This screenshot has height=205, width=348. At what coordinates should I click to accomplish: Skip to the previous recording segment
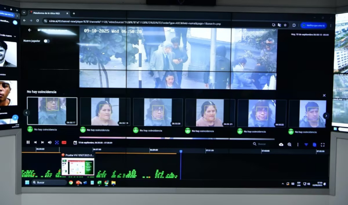click(35, 142)
